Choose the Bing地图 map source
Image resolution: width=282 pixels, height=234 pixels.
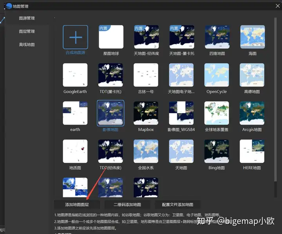pyautogui.click(x=217, y=151)
